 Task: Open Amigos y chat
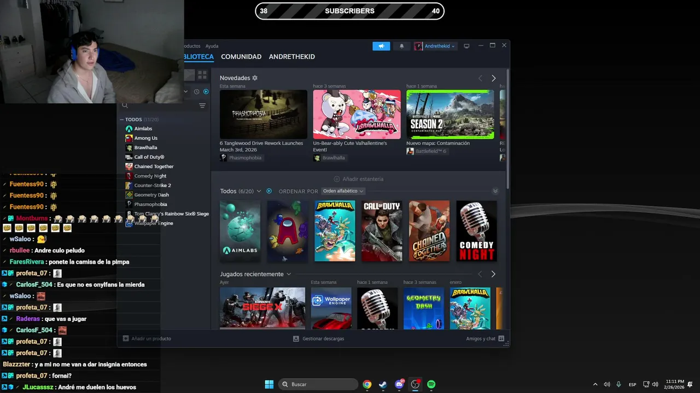pyautogui.click(x=485, y=338)
